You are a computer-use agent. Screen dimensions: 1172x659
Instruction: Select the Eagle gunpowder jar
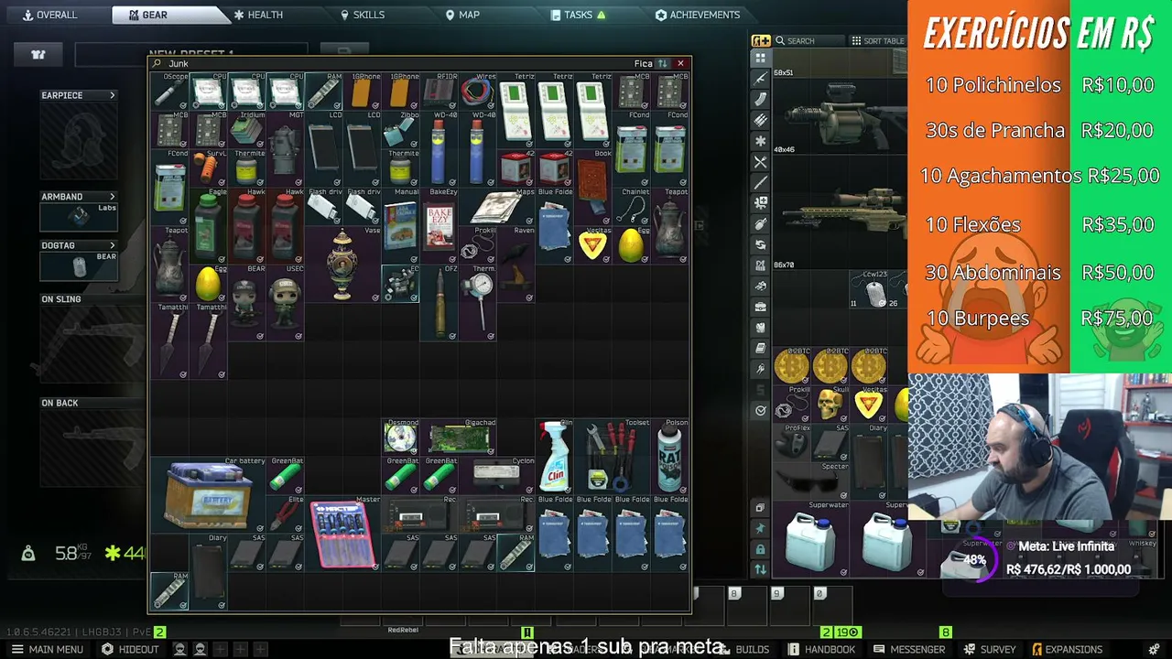(x=208, y=226)
